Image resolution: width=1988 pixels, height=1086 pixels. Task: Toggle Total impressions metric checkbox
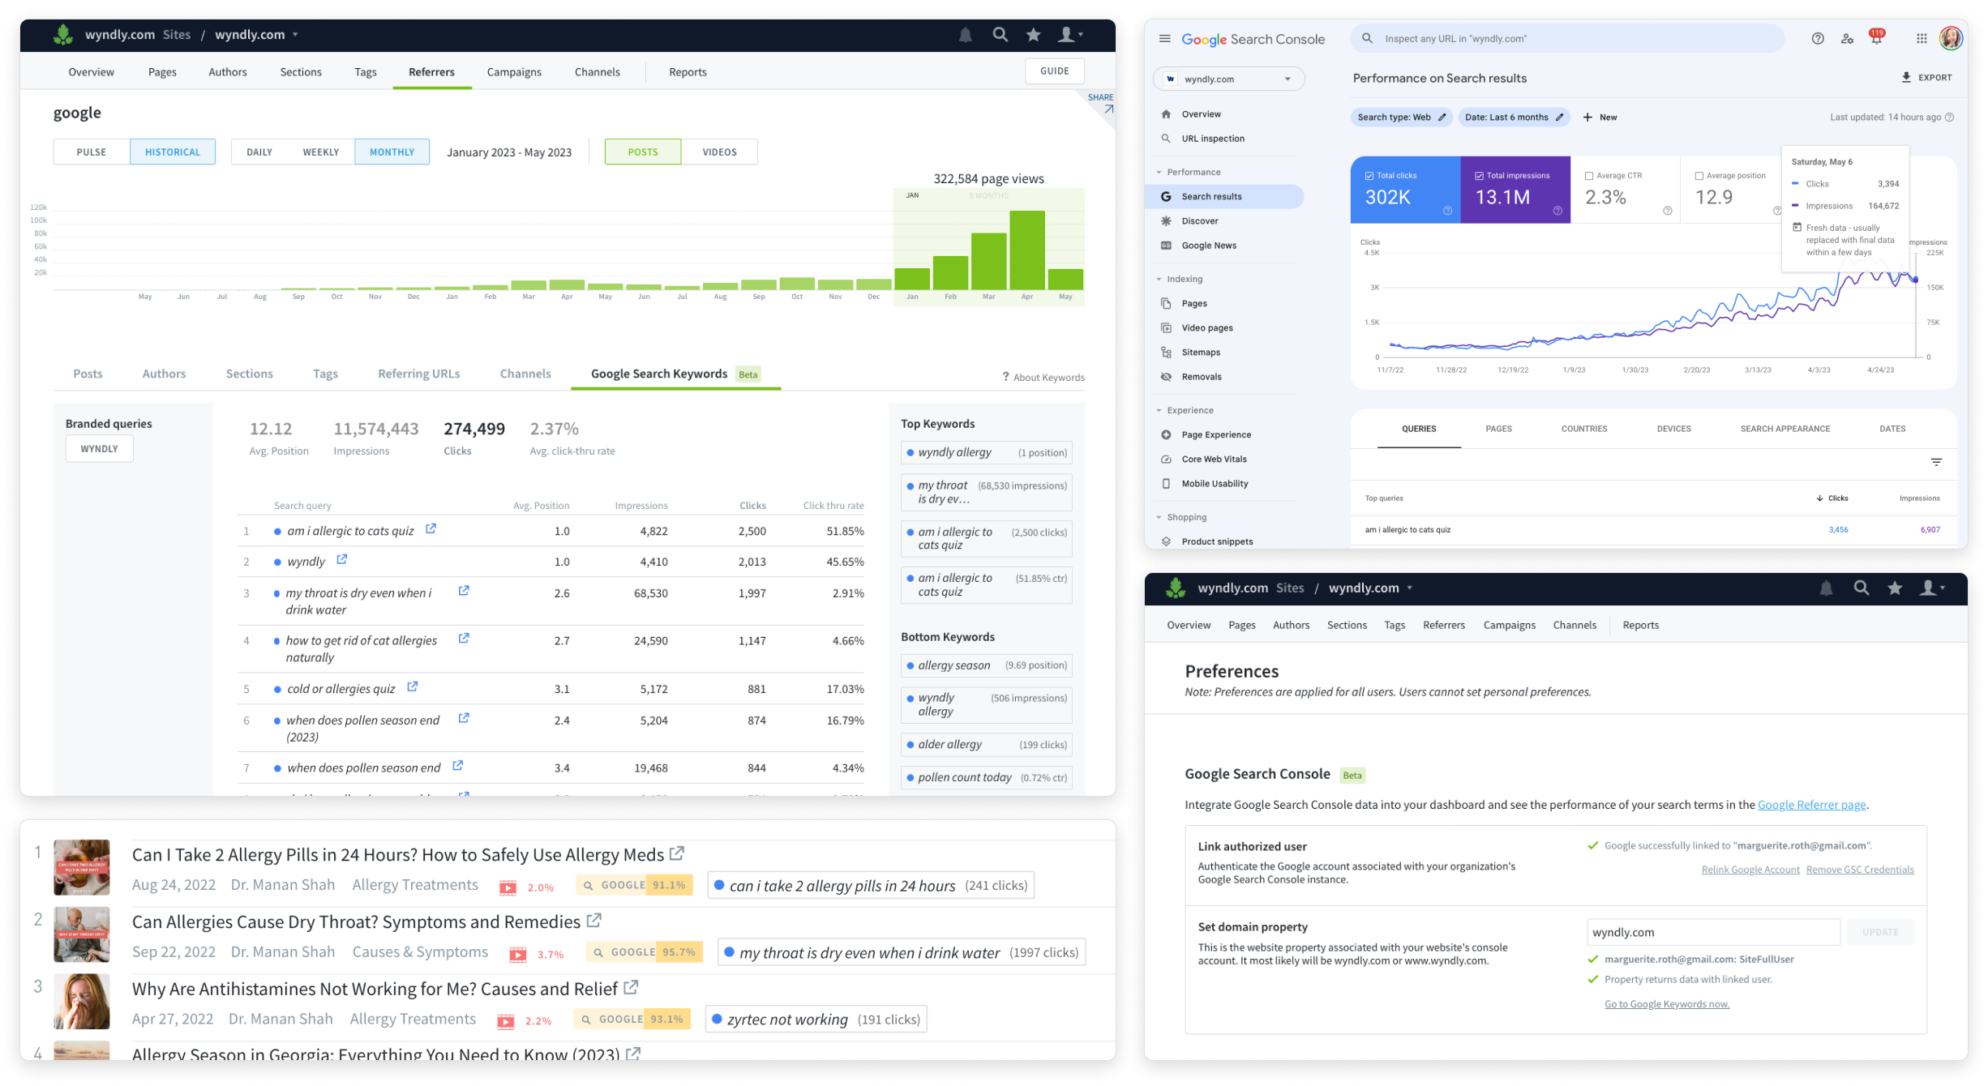coord(1479,176)
